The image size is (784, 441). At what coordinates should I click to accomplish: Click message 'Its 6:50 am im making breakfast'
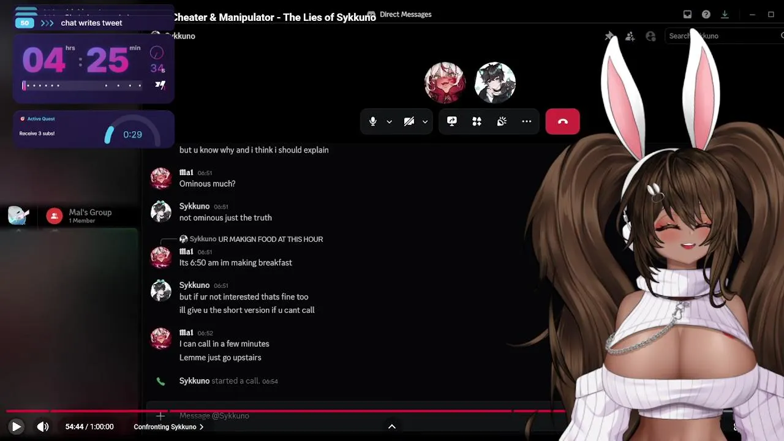coord(236,263)
